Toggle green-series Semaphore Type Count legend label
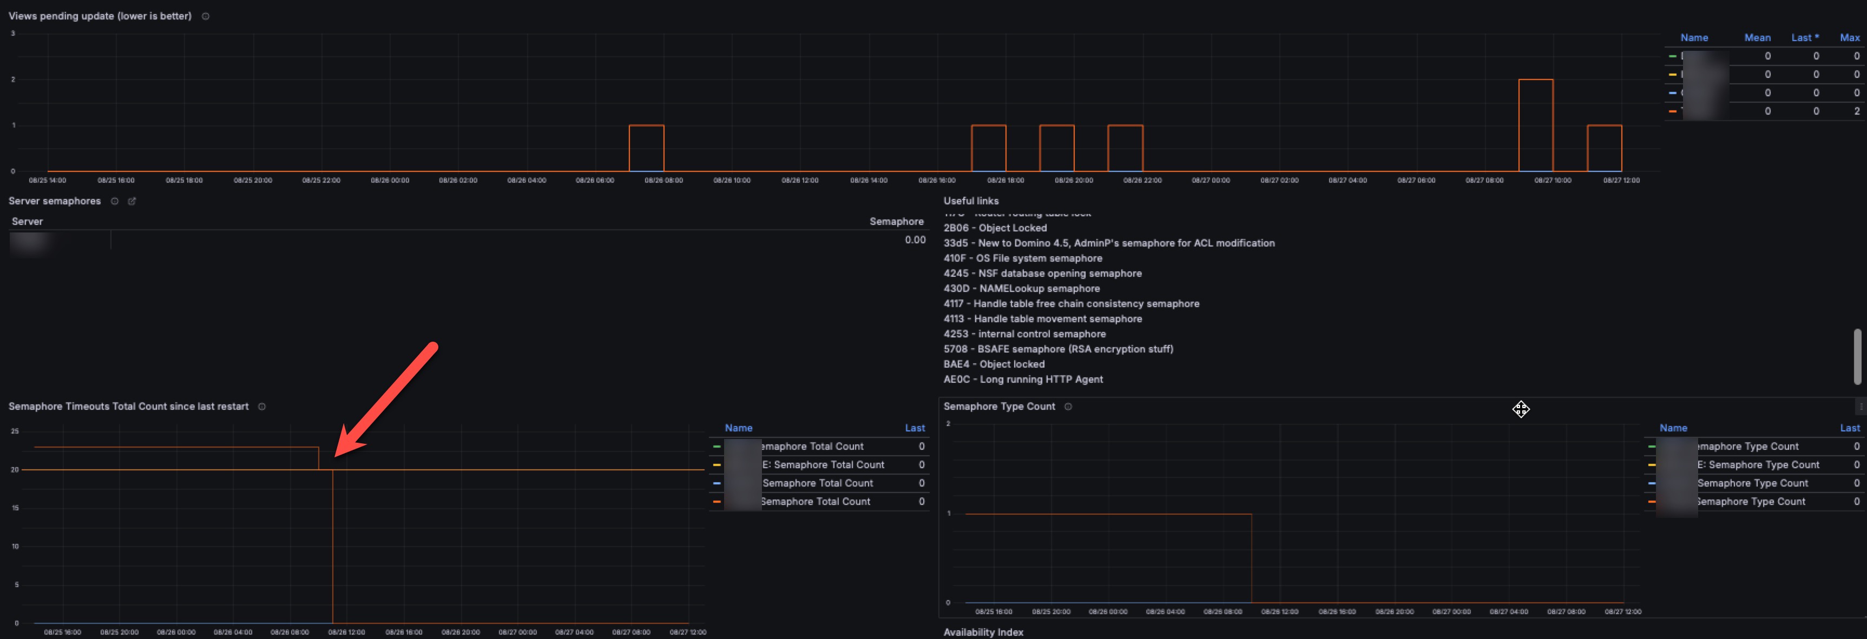 click(1747, 447)
